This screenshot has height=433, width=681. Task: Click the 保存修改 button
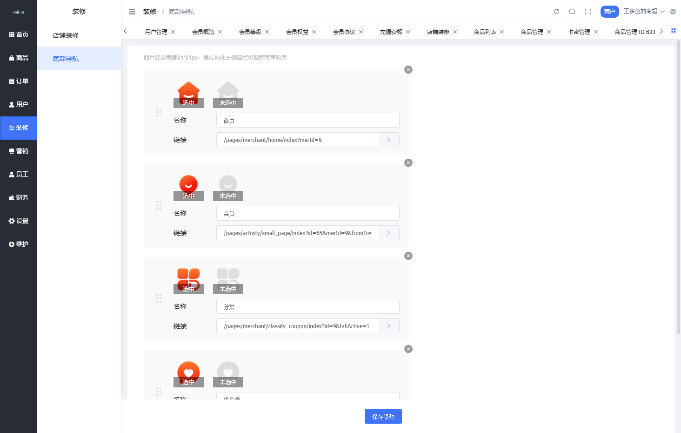coord(383,417)
